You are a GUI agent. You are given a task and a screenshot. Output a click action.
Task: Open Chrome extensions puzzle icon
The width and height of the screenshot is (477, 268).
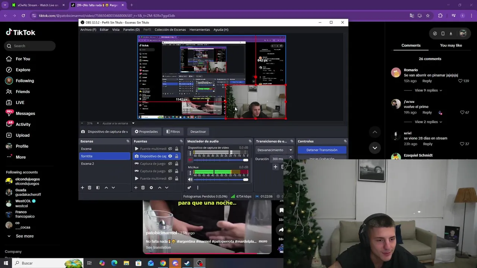coord(440,16)
